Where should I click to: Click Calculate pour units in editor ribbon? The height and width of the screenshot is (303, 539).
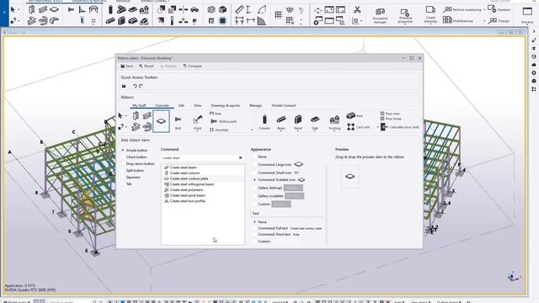tap(400, 127)
